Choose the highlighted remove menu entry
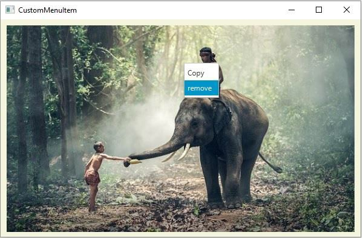 point(201,88)
